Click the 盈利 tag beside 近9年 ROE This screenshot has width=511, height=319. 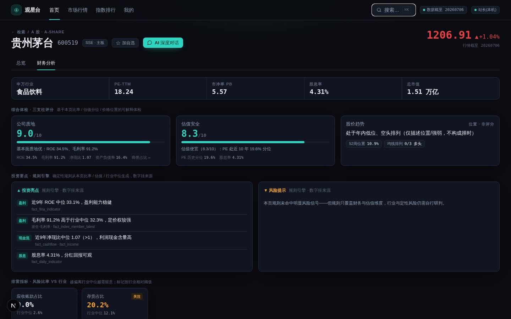pyautogui.click(x=22, y=203)
